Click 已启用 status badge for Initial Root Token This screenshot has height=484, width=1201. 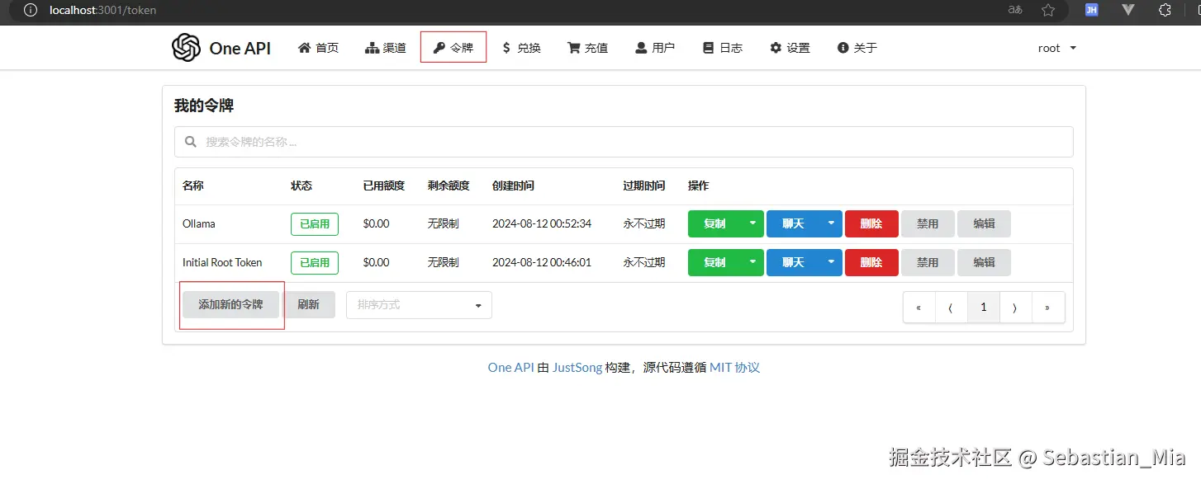(315, 262)
